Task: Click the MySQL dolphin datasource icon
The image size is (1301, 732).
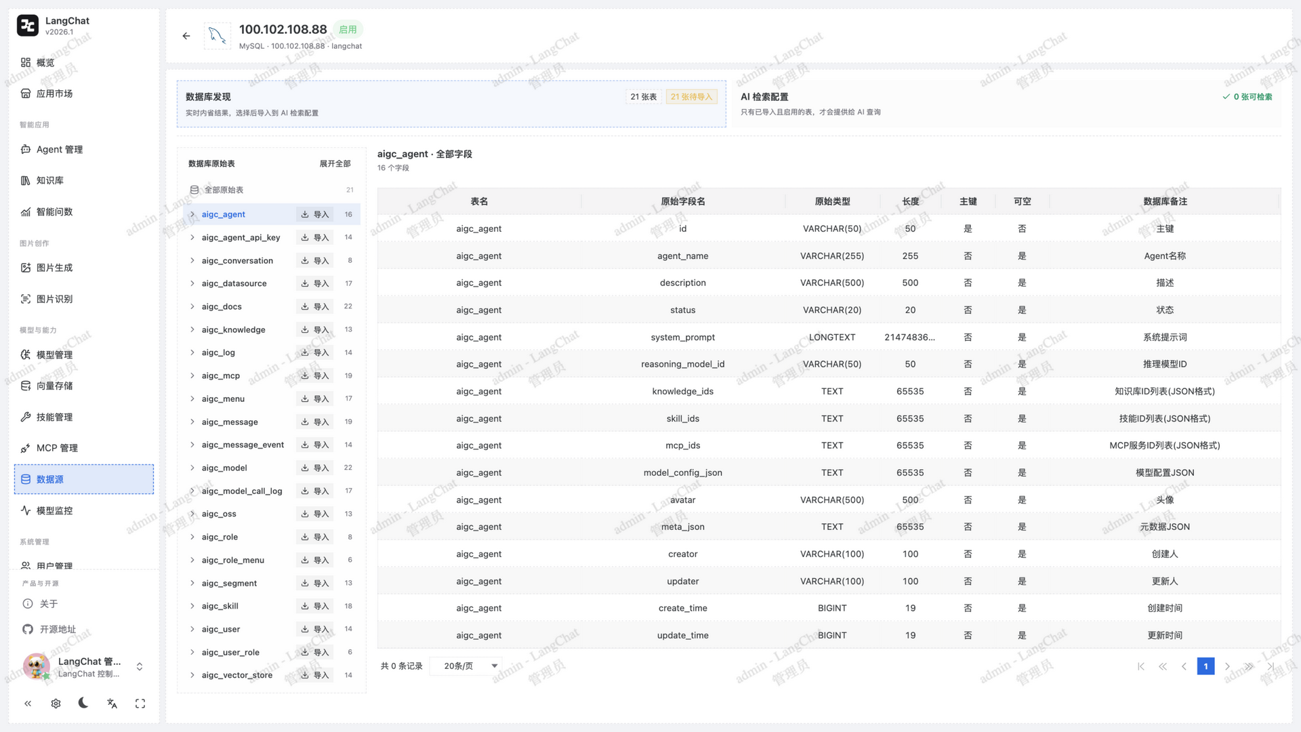Action: coord(218,36)
